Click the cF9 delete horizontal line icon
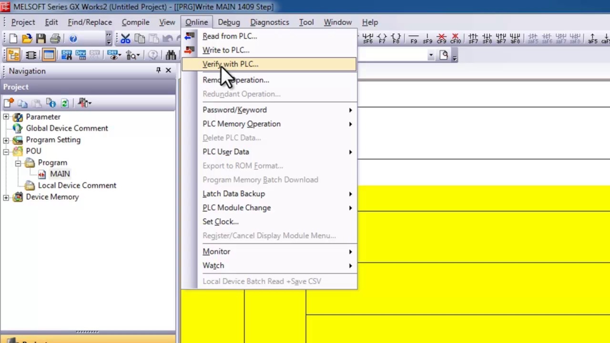Screen dimensions: 610x343 point(441,39)
